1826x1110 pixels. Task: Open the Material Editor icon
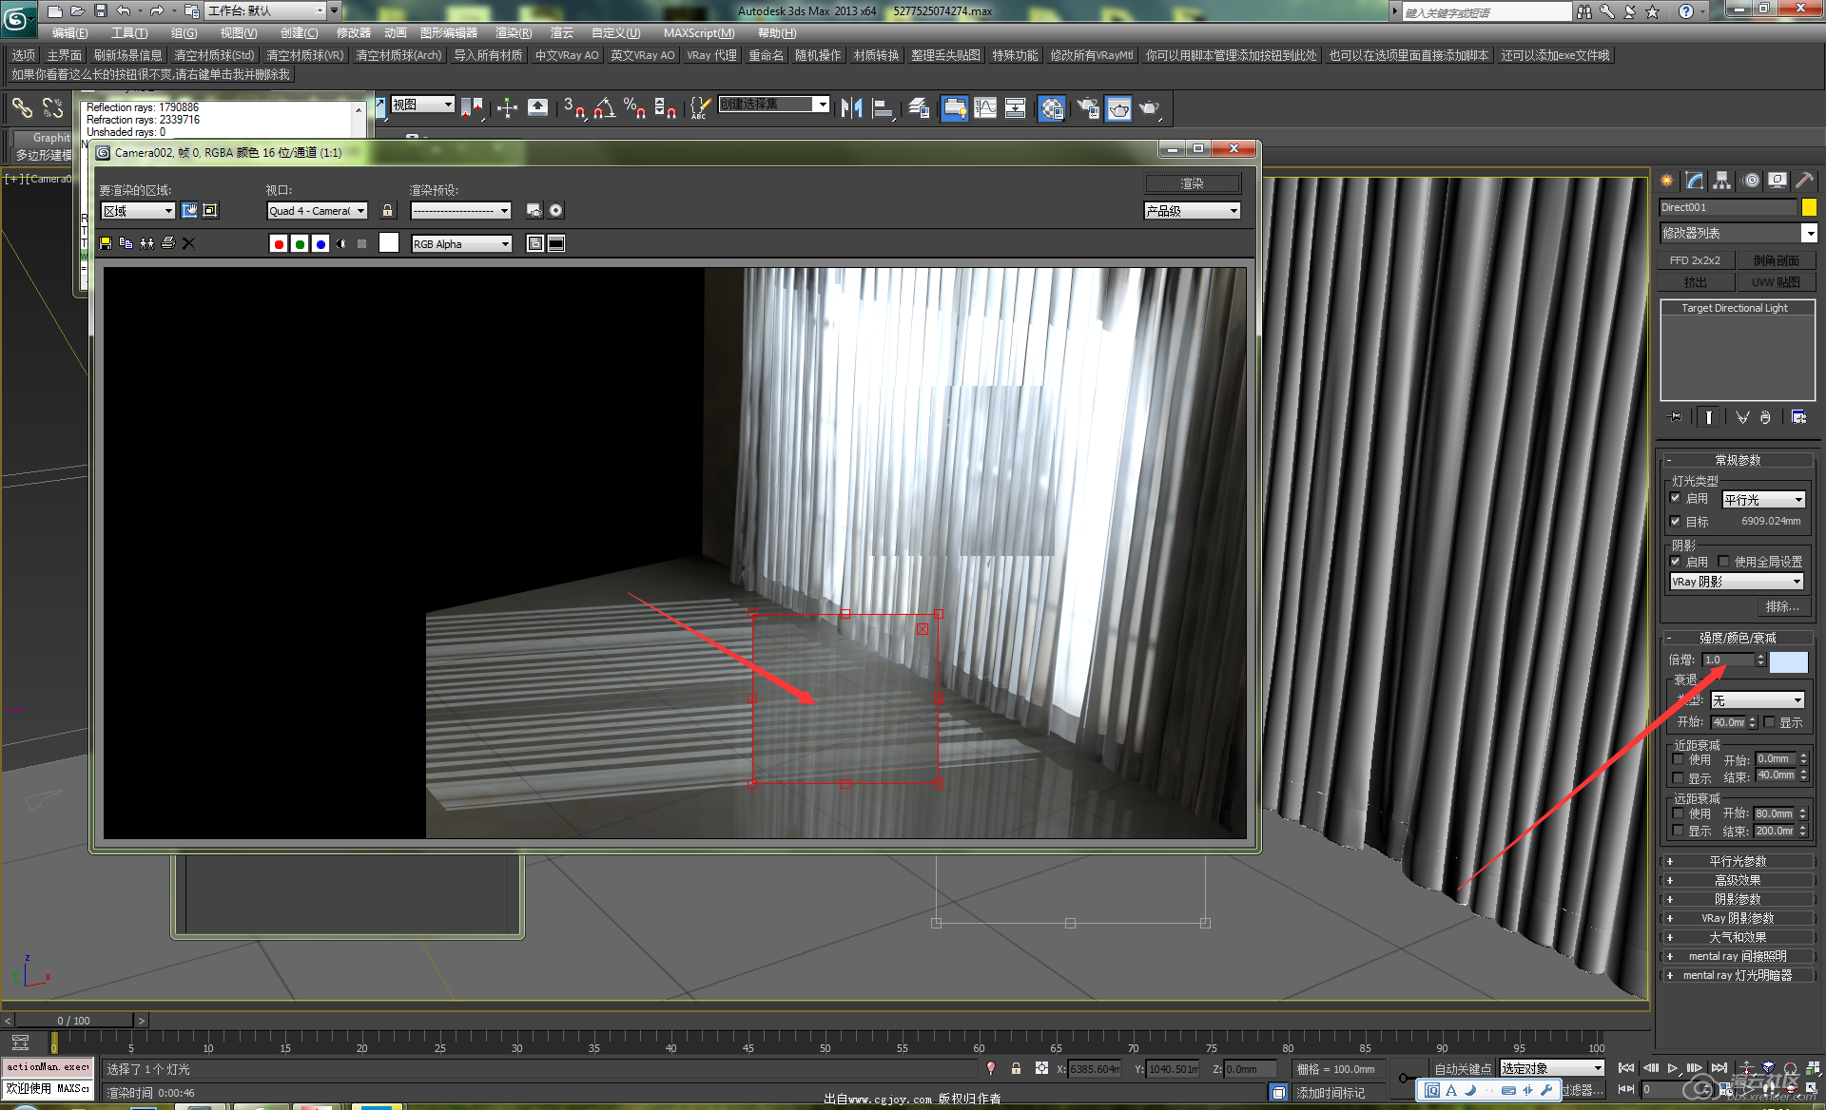point(1051,108)
